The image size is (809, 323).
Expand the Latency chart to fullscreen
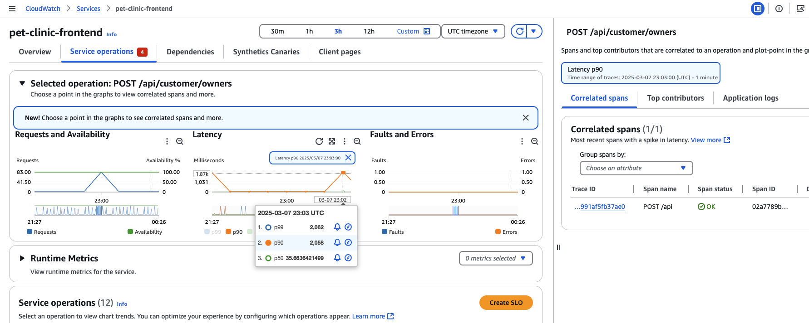click(x=332, y=141)
